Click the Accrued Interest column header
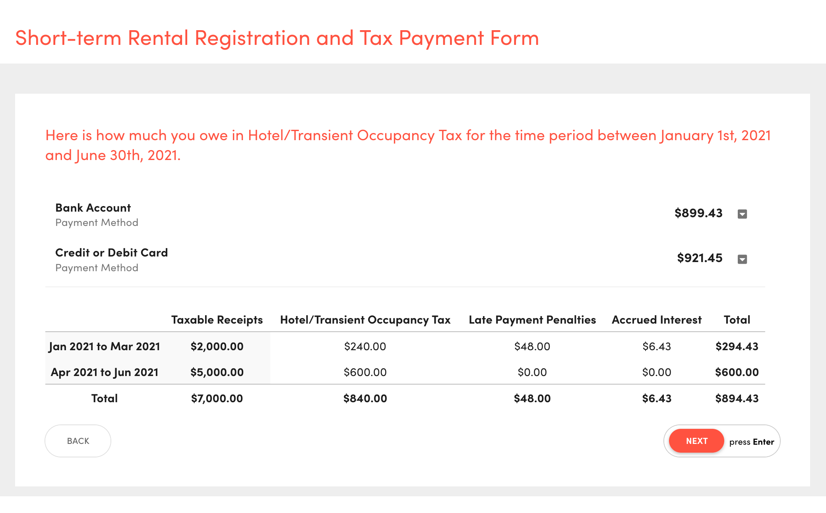Screen dimensions: 826x513 [x=657, y=320]
